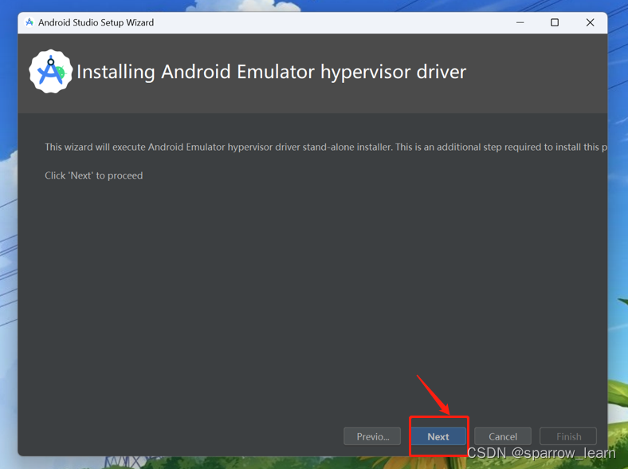Click the 'Installing Android Emulator hypervisor driver' heading
This screenshot has width=628, height=469.
click(271, 72)
